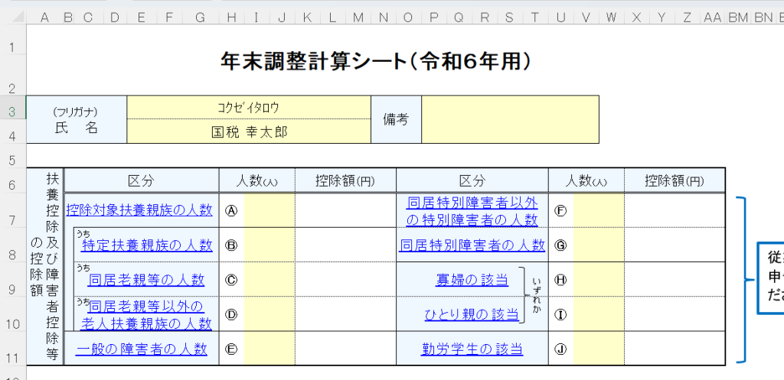This screenshot has width=784, height=380.
Task: Follow the ひとり親の該当 hyperlink
Action: (x=472, y=314)
